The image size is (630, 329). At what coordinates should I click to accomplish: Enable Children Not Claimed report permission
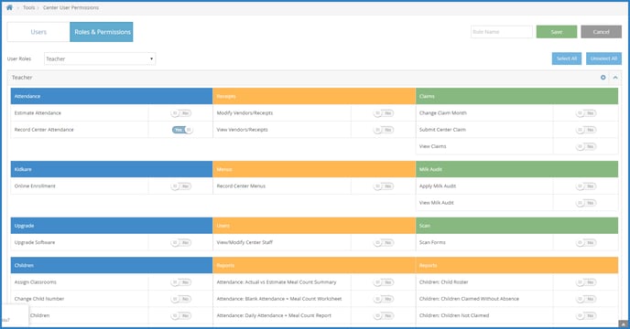(x=586, y=315)
